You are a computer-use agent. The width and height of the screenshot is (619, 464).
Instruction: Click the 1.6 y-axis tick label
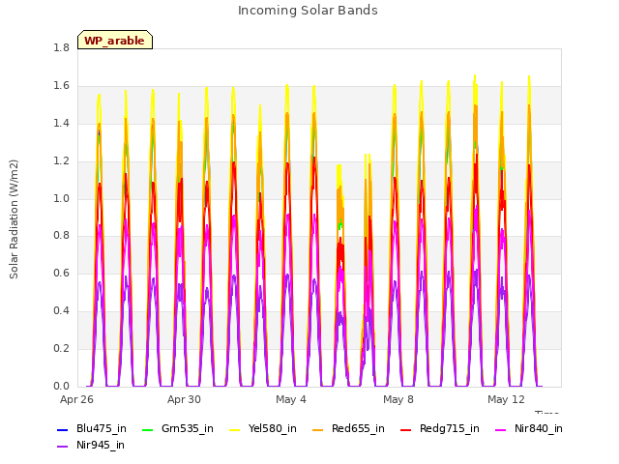tap(62, 86)
